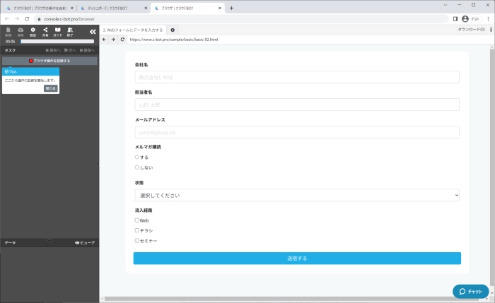The height and width of the screenshot is (303, 495).
Task: Tick the セミナー checkbox
Action: point(136,241)
